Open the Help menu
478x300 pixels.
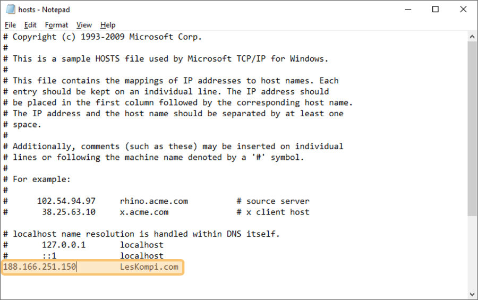click(x=108, y=25)
